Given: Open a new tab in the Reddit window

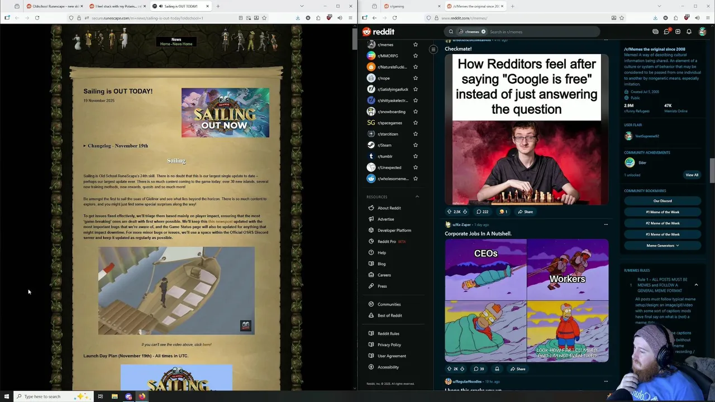Looking at the screenshot, I should point(512,6).
